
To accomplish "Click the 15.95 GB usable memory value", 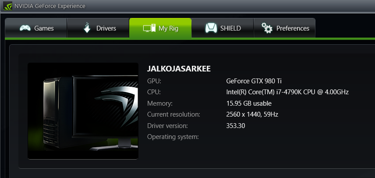I will [249, 103].
